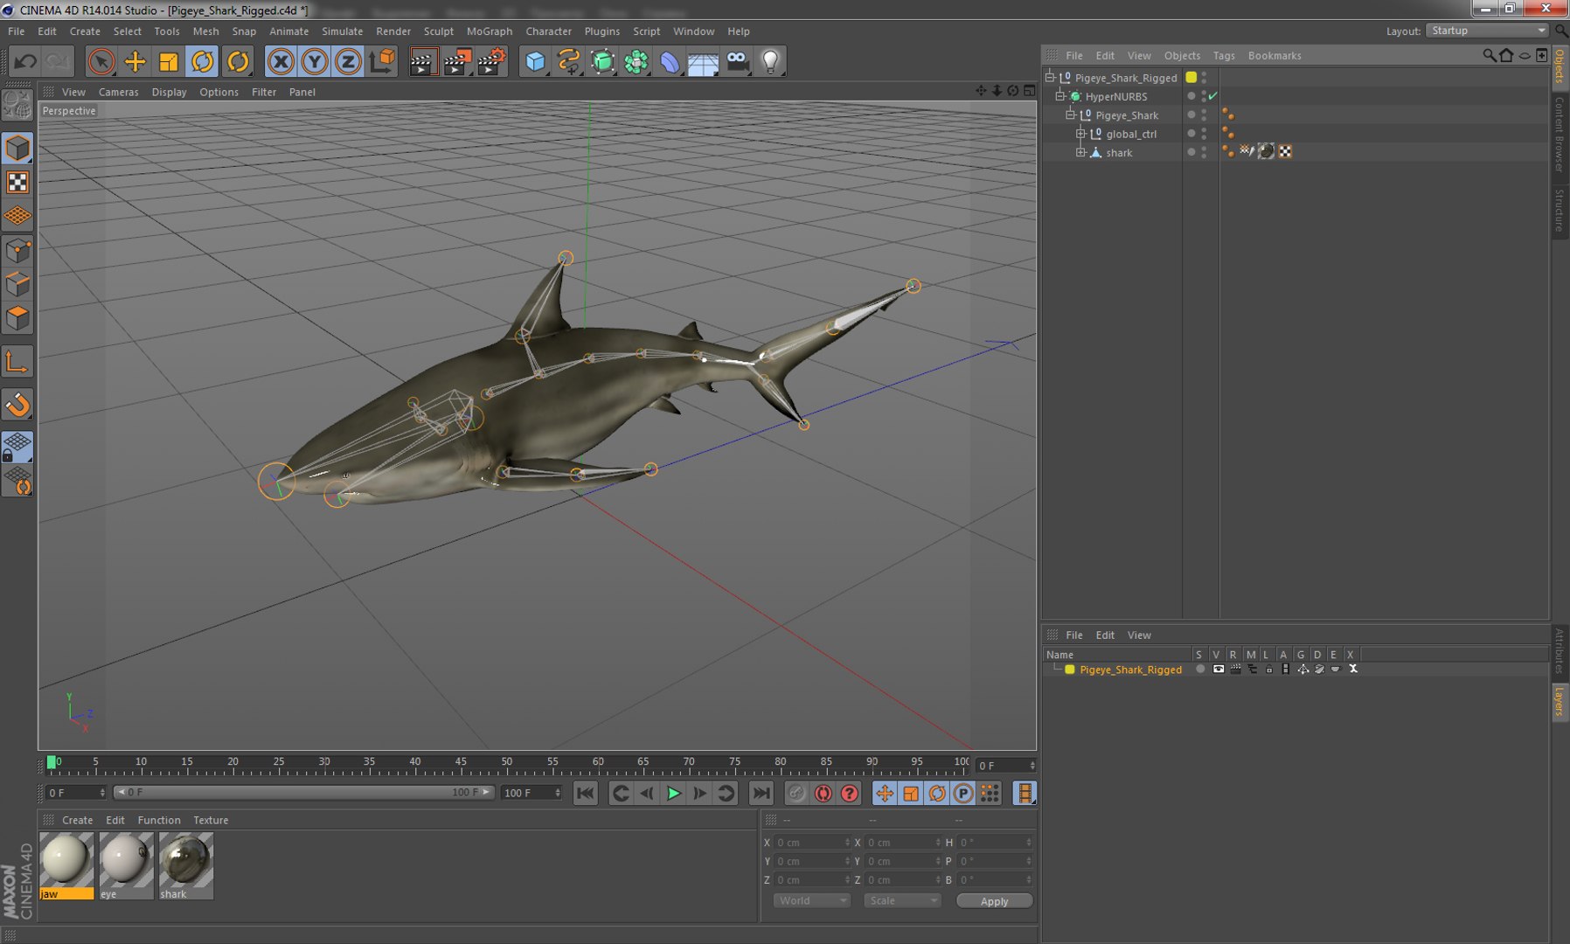The image size is (1570, 944).
Task: Switch to Model mode
Action: [x=17, y=148]
